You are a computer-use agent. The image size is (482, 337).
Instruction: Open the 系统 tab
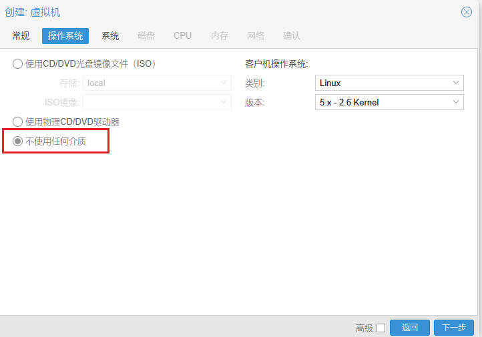(110, 36)
